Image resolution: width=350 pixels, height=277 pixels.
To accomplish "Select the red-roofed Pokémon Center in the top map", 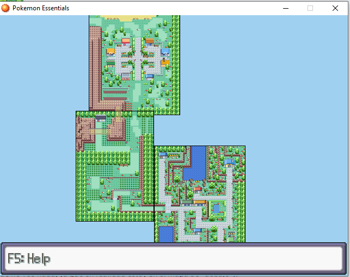I will pos(126,41).
